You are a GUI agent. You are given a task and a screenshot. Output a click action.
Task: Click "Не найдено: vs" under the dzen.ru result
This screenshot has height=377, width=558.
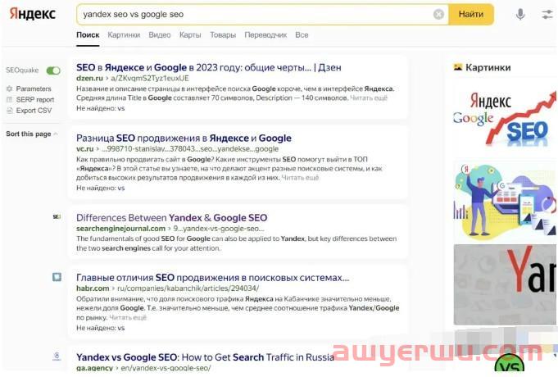point(100,108)
